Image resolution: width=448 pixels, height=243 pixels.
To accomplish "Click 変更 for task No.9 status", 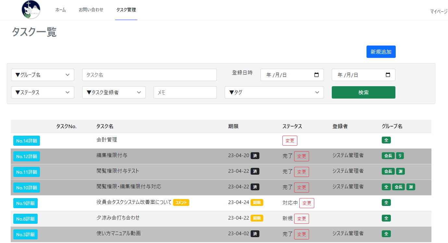I will [x=306, y=203].
